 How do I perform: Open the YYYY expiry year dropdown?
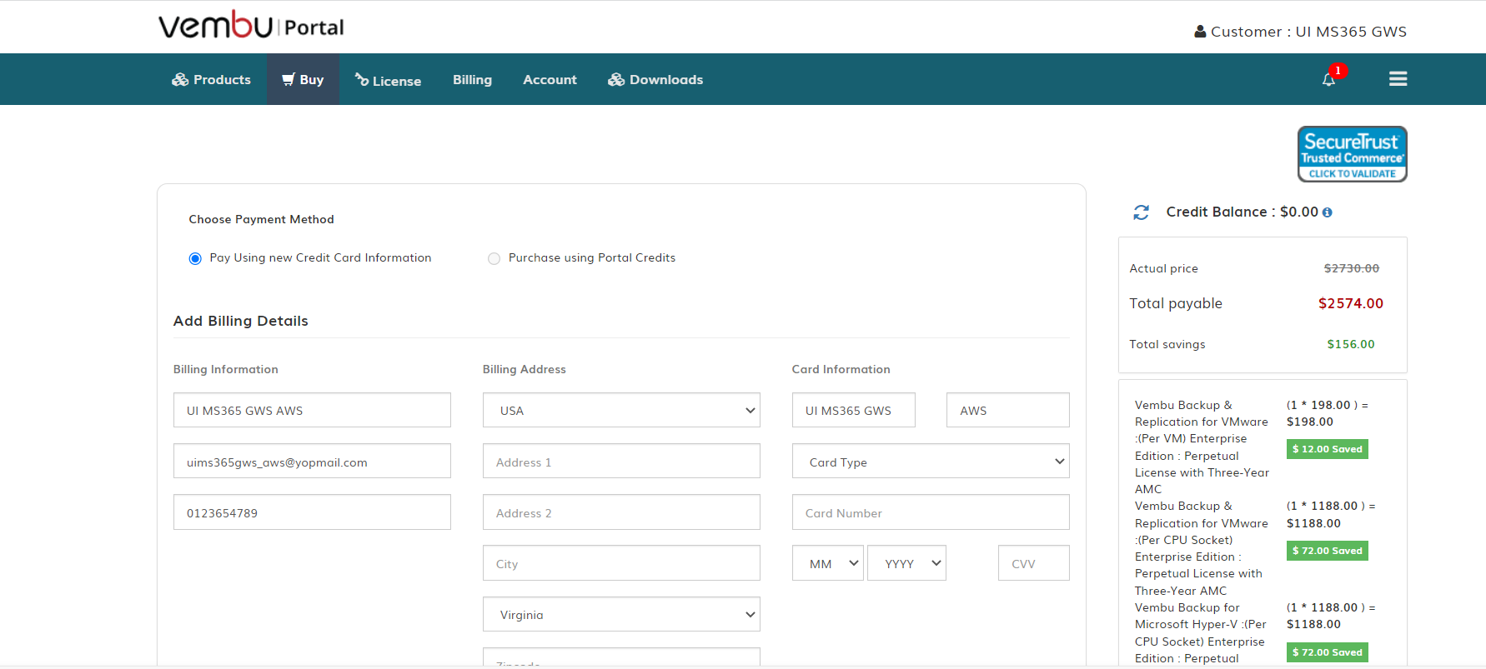[x=906, y=563]
